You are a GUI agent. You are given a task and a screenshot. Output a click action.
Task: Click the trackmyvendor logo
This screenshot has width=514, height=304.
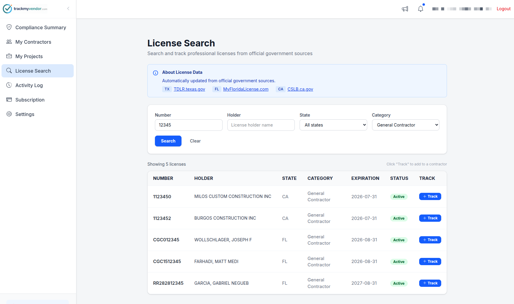(x=25, y=9)
